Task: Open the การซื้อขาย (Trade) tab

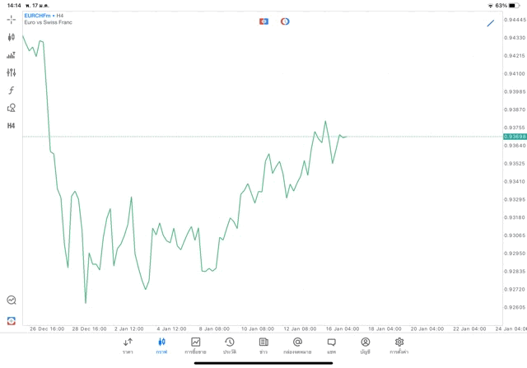Action: pyautogui.click(x=195, y=345)
